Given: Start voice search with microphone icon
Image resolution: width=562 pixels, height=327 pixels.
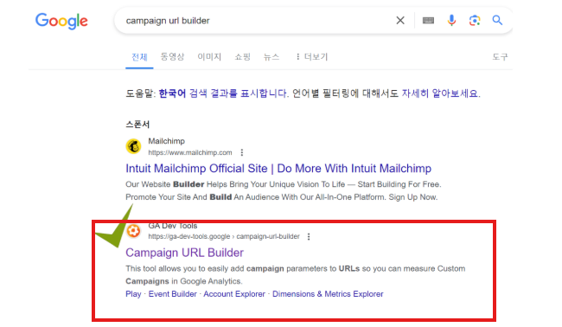Looking at the screenshot, I should tap(451, 21).
